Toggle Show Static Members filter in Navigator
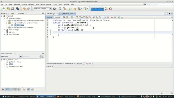The height and width of the screenshot is (98, 174). [x=11, y=89]
